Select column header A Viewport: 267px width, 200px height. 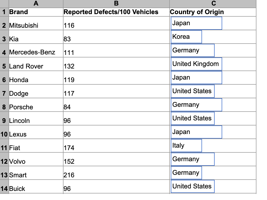(36, 4)
